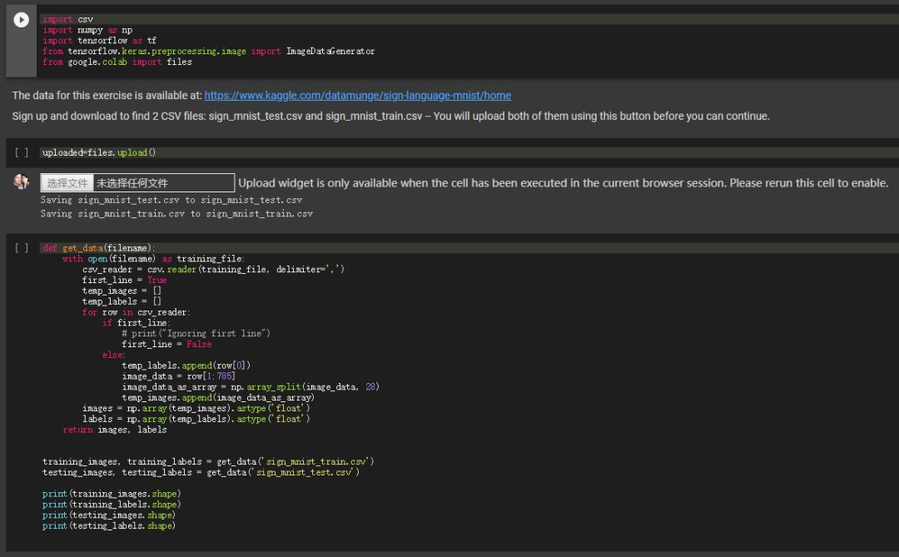The image size is (899, 557).
Task: Click the run bracket of the files.upload cell
Action: [22, 153]
